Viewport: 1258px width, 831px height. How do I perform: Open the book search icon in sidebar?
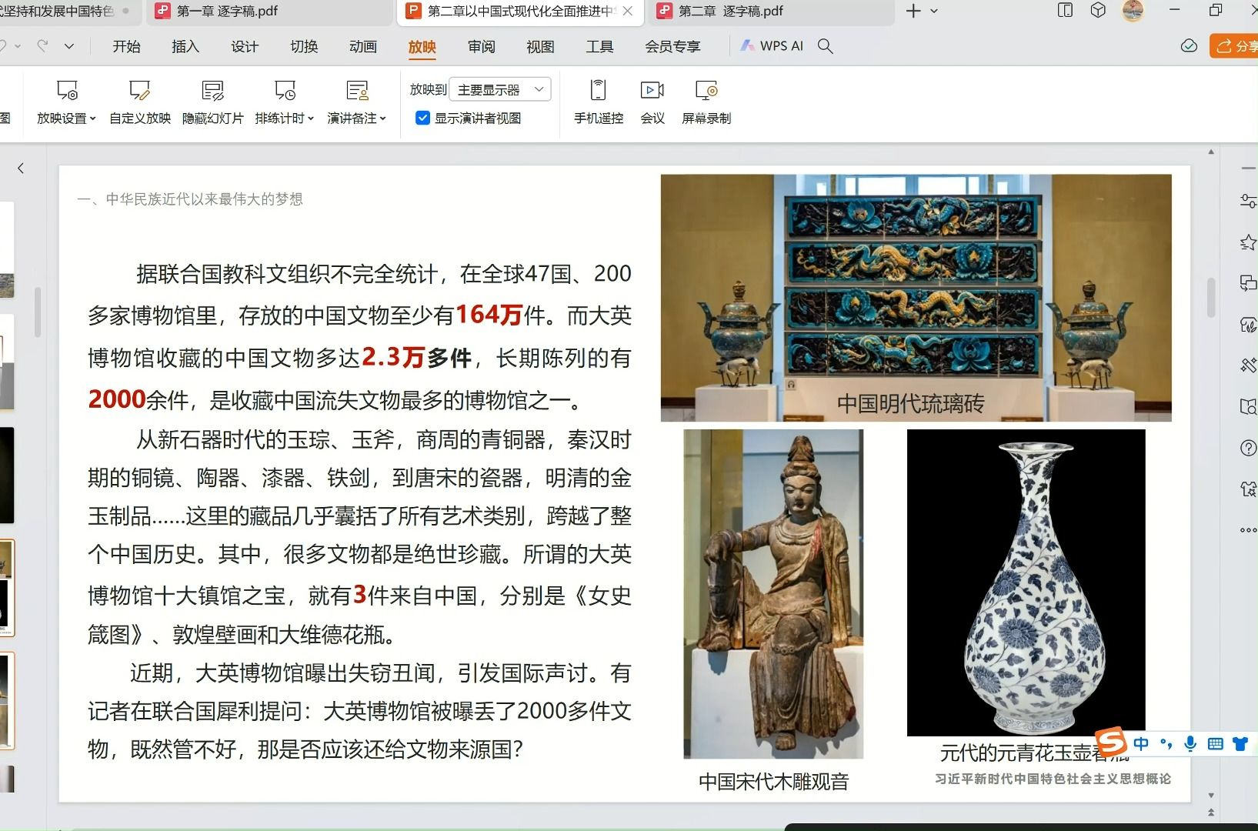pos(1248,406)
